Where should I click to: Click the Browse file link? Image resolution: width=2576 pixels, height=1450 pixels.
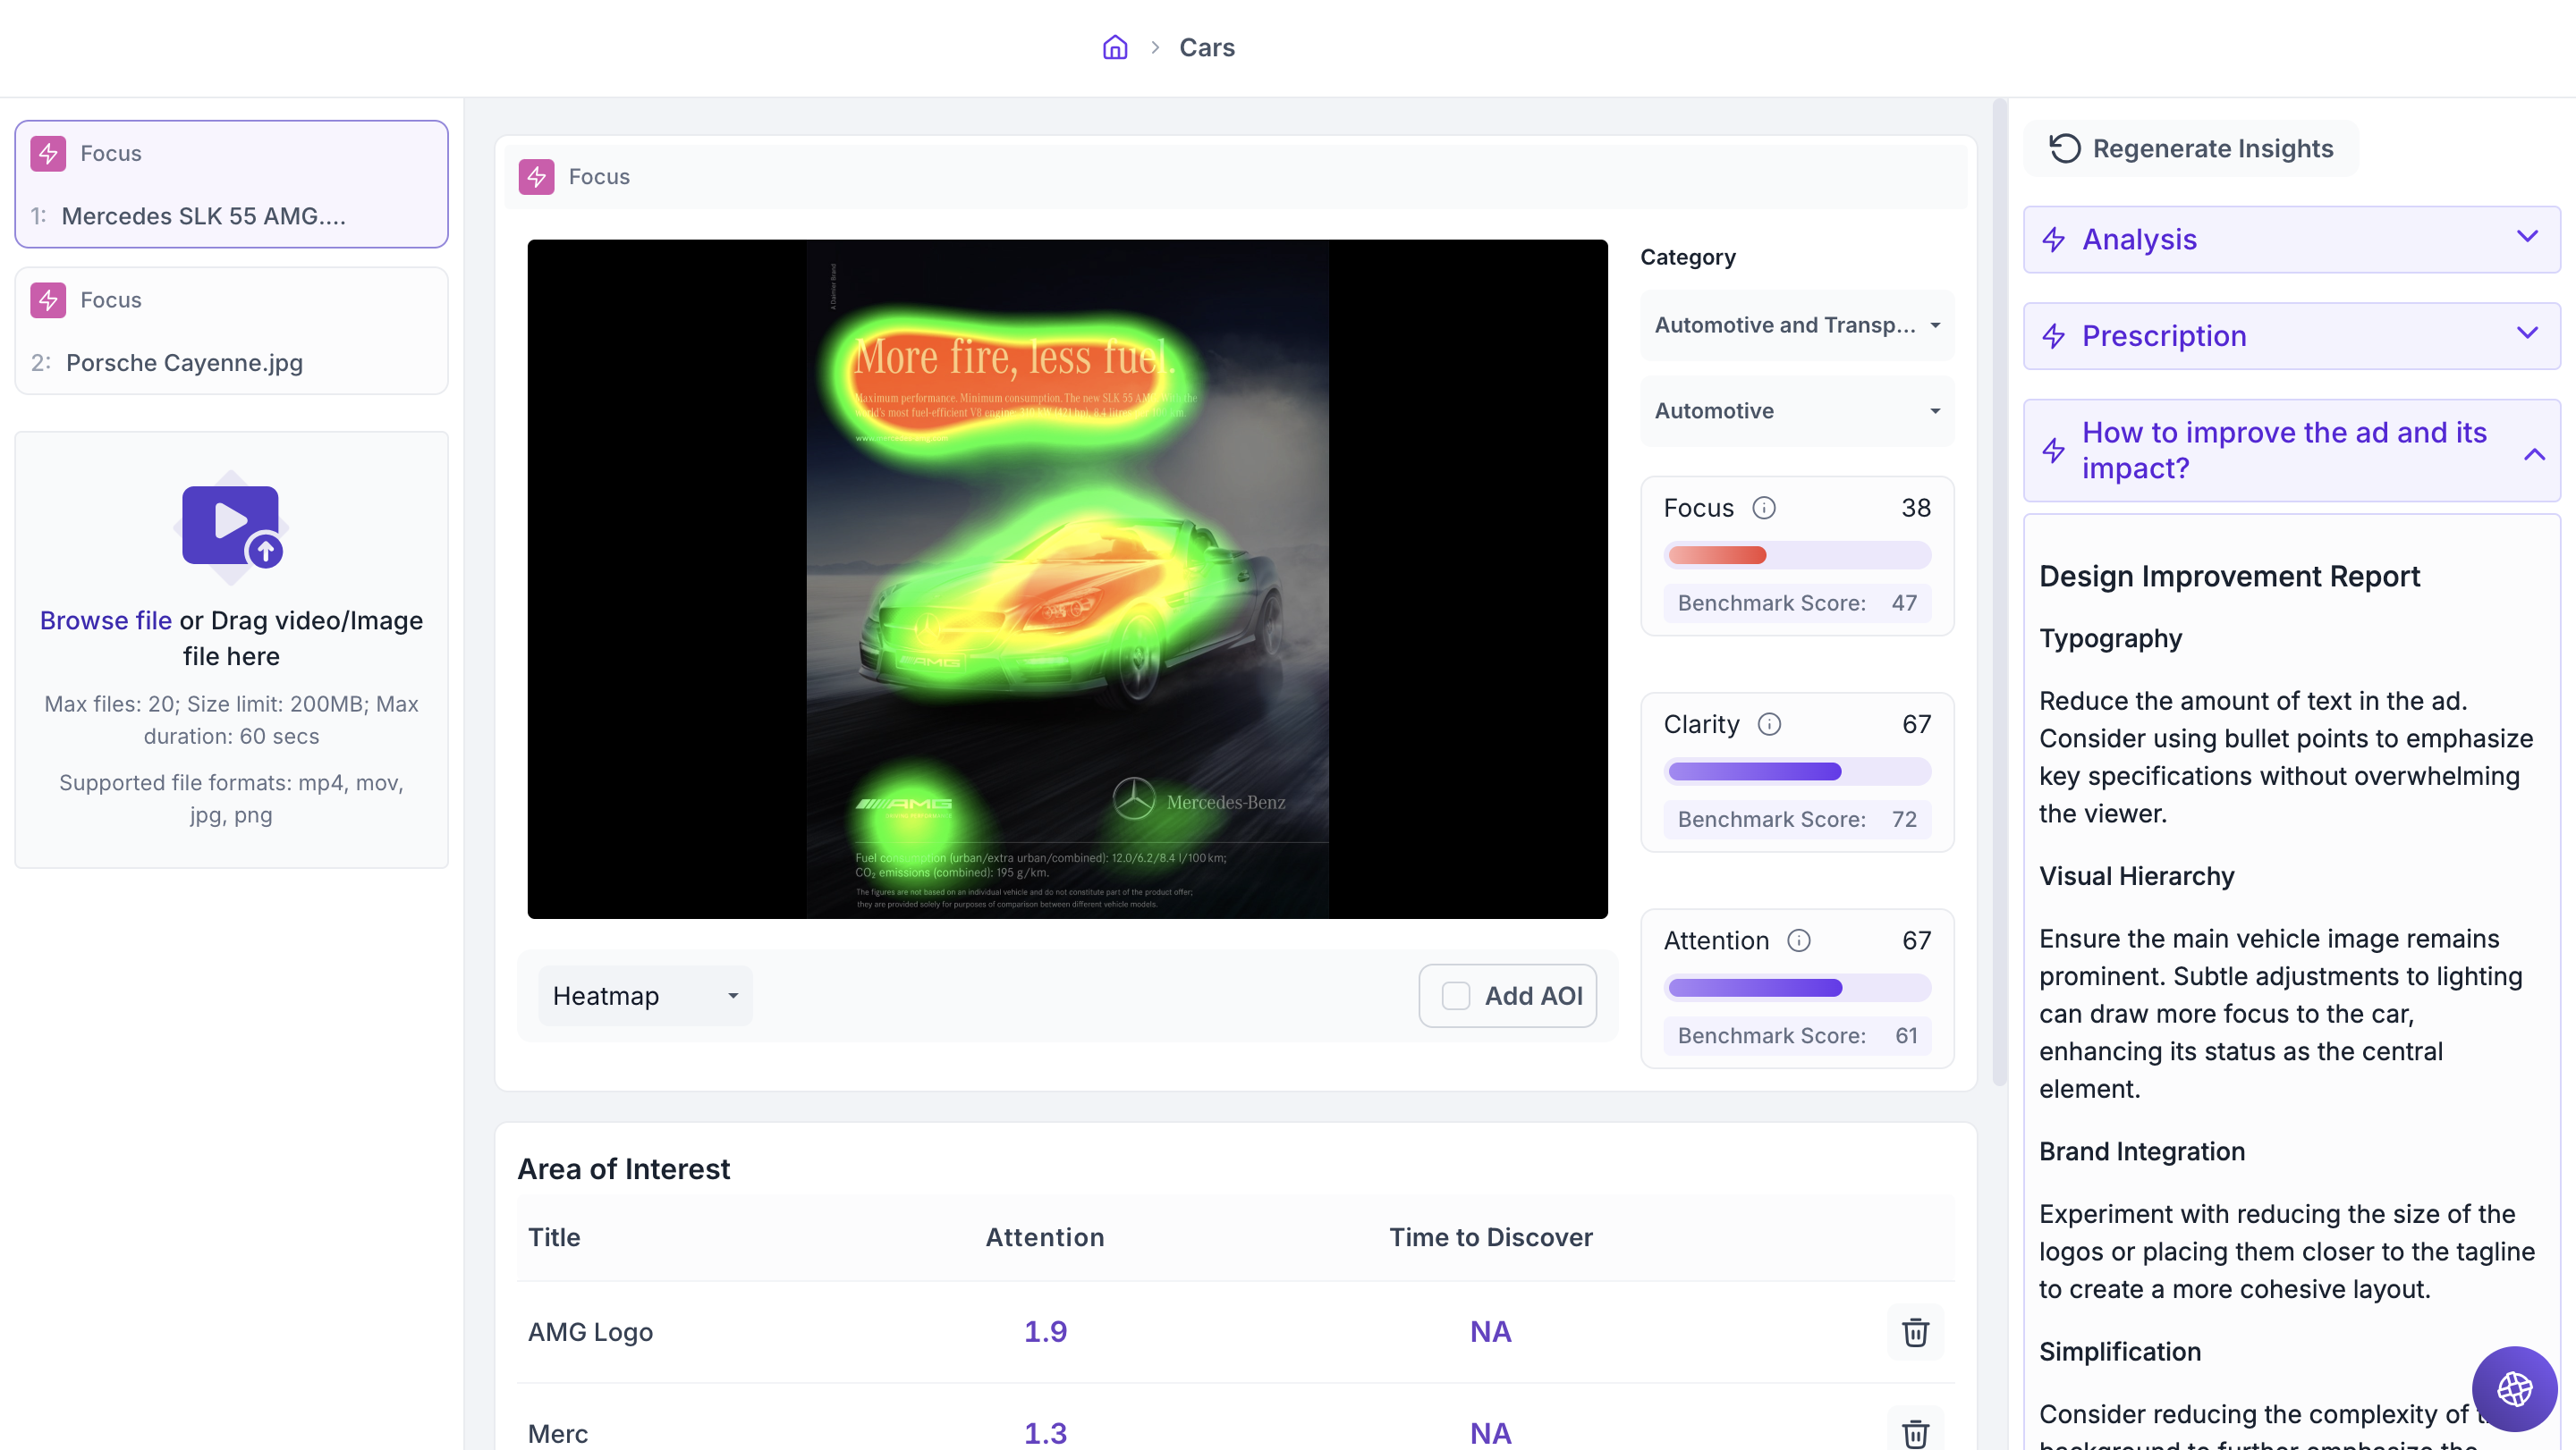(x=105, y=620)
